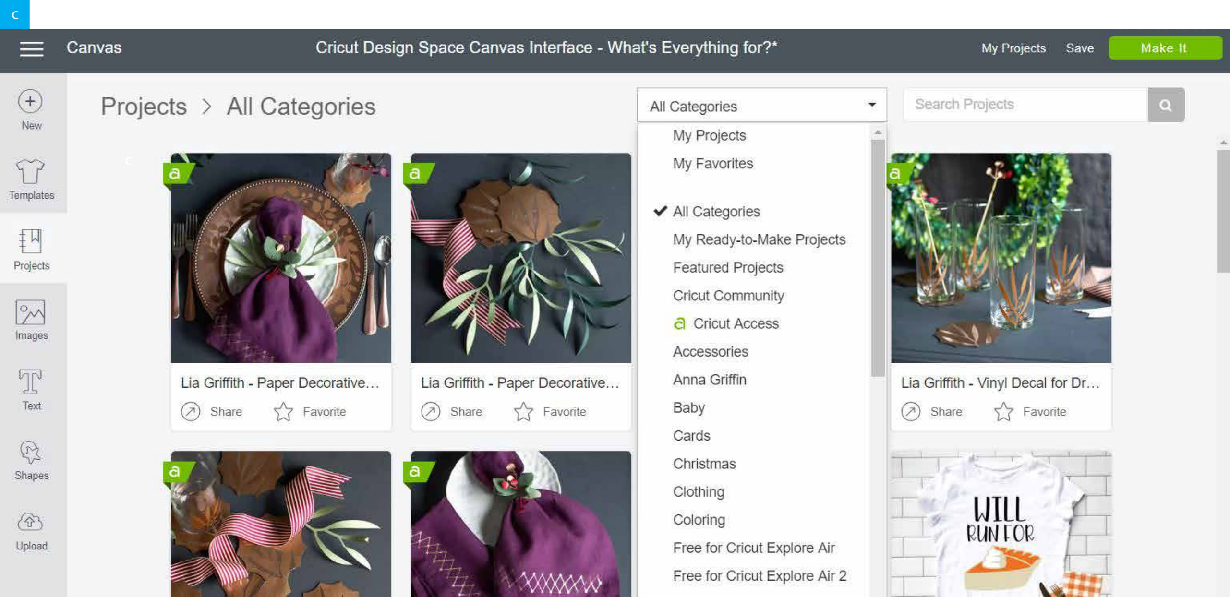This screenshot has width=1230, height=597.
Task: Open the hamburger menu
Action: coord(32,48)
